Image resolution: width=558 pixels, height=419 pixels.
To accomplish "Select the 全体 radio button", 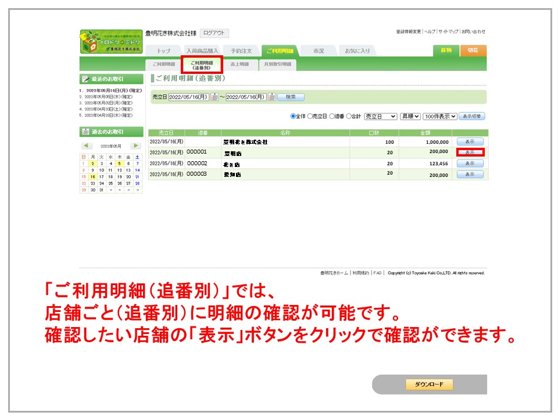I will coord(293,116).
